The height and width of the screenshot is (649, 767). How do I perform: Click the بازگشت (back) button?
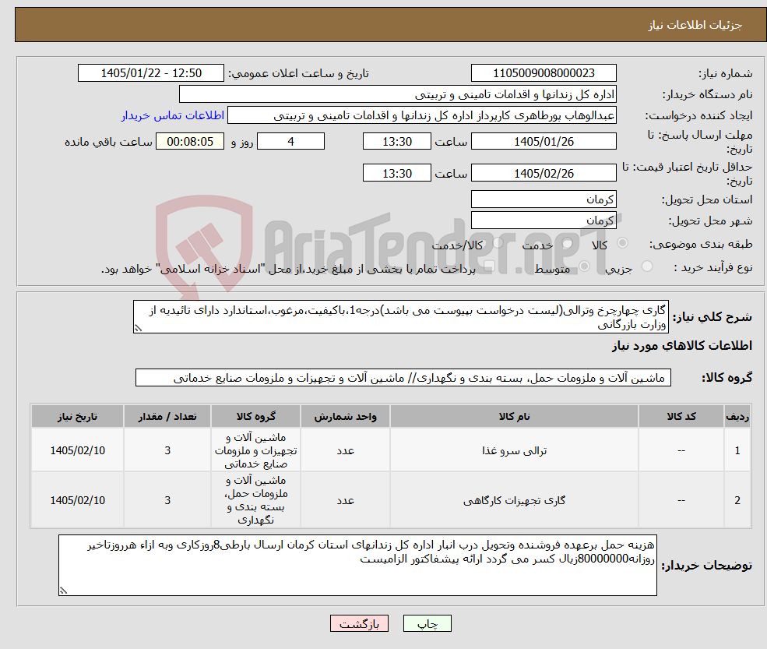tap(359, 623)
